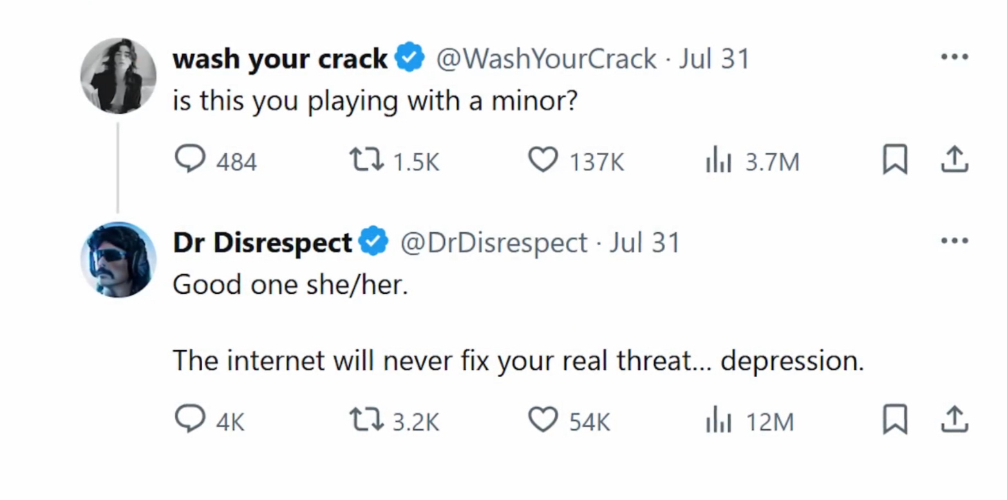View analytics of the 12M views tweet

coord(719,420)
